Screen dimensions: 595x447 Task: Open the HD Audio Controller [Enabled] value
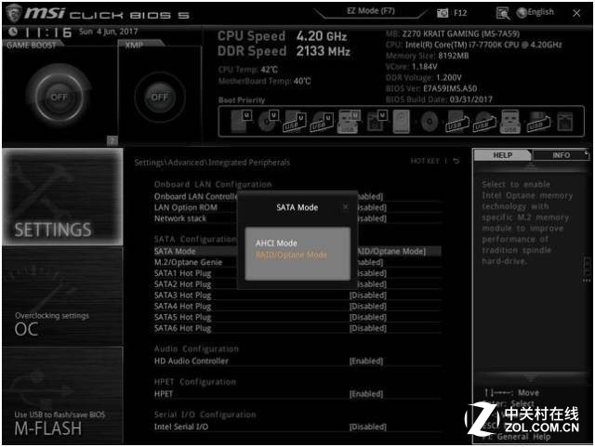(366, 361)
